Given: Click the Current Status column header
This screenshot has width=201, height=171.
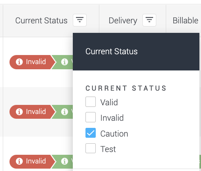Looking at the screenshot, I should tap(42, 21).
